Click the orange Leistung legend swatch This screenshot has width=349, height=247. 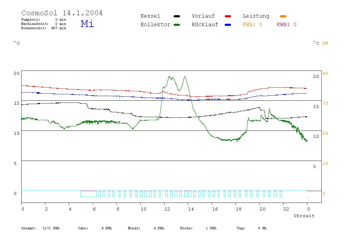283,16
